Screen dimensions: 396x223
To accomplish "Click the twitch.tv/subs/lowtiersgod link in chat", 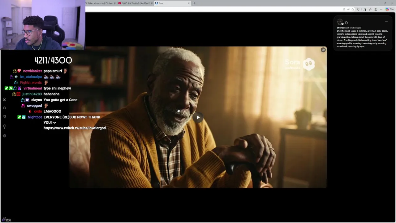I will tap(75, 128).
